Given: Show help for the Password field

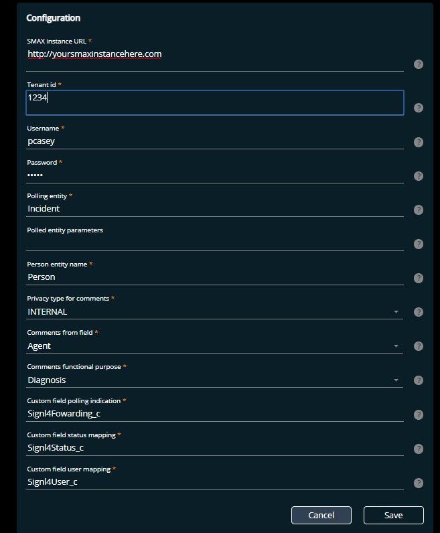Looking at the screenshot, I should click(x=419, y=176).
